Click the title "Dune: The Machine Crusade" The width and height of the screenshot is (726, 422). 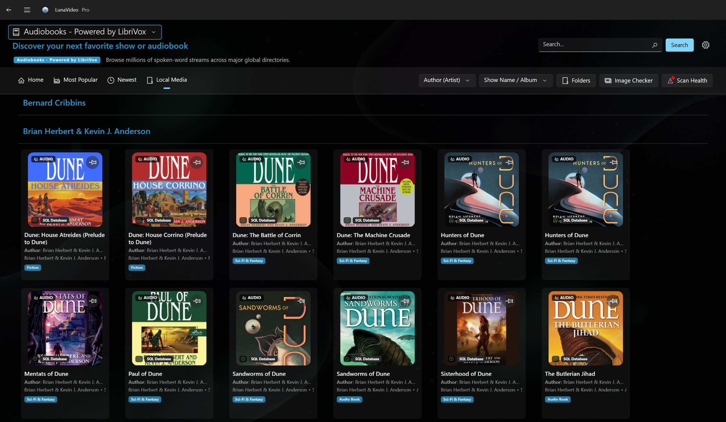tap(373, 235)
